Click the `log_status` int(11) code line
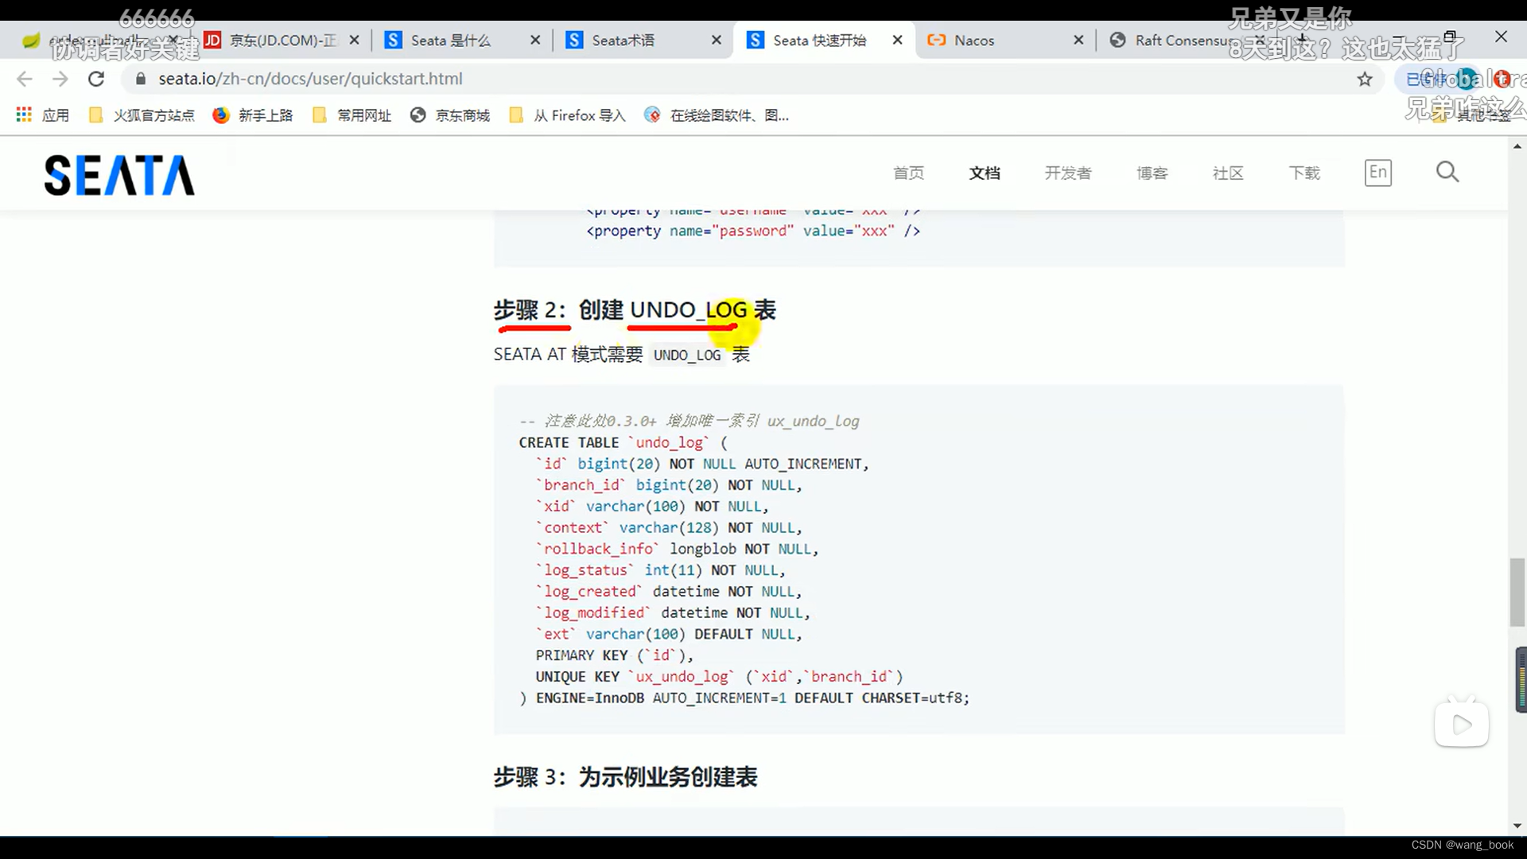The width and height of the screenshot is (1527, 859). click(x=661, y=570)
